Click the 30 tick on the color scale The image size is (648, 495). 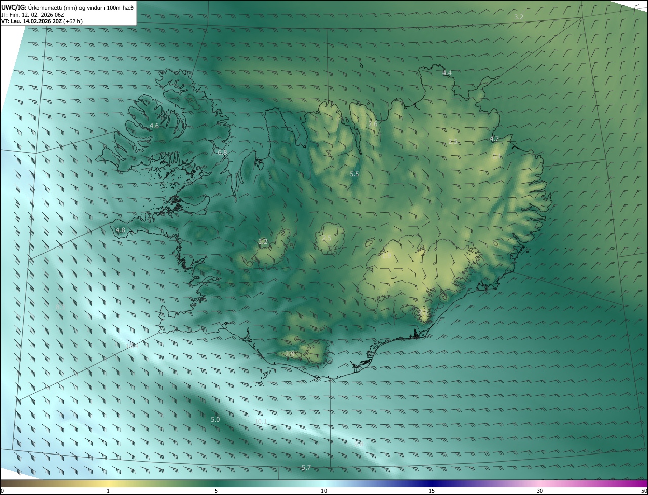(540, 491)
